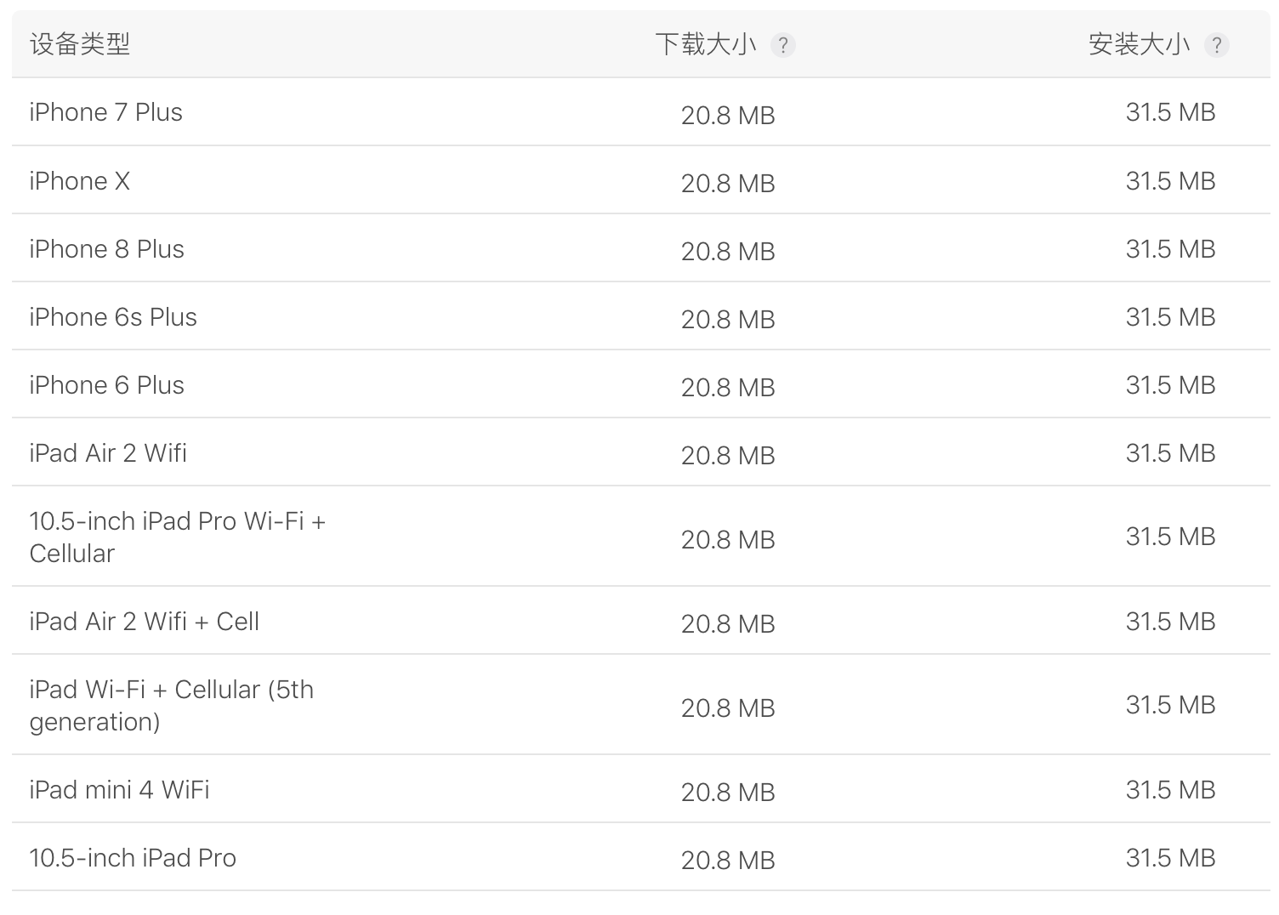Select the iPhone 7 Plus row
The height and width of the screenshot is (915, 1279).
(x=640, y=112)
